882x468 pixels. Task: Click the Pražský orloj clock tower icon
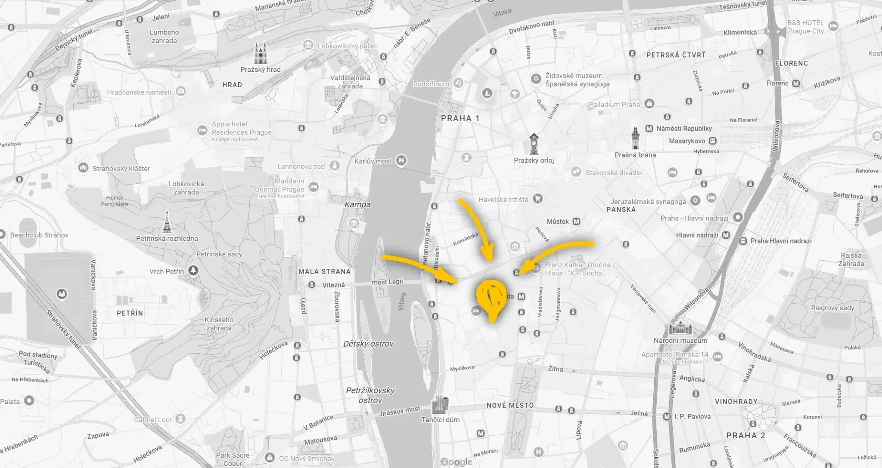pos(534,144)
